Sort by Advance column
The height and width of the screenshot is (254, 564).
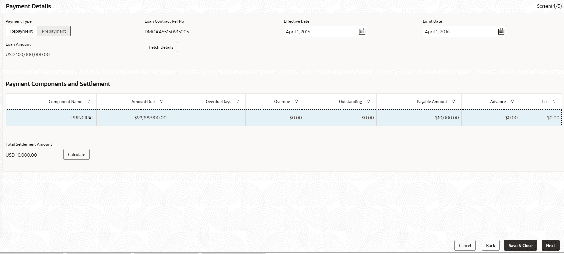click(512, 101)
